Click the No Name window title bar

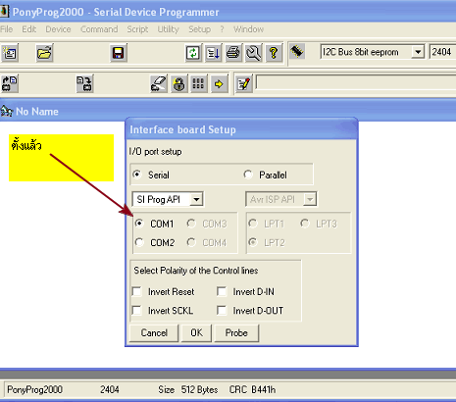[x=228, y=111]
